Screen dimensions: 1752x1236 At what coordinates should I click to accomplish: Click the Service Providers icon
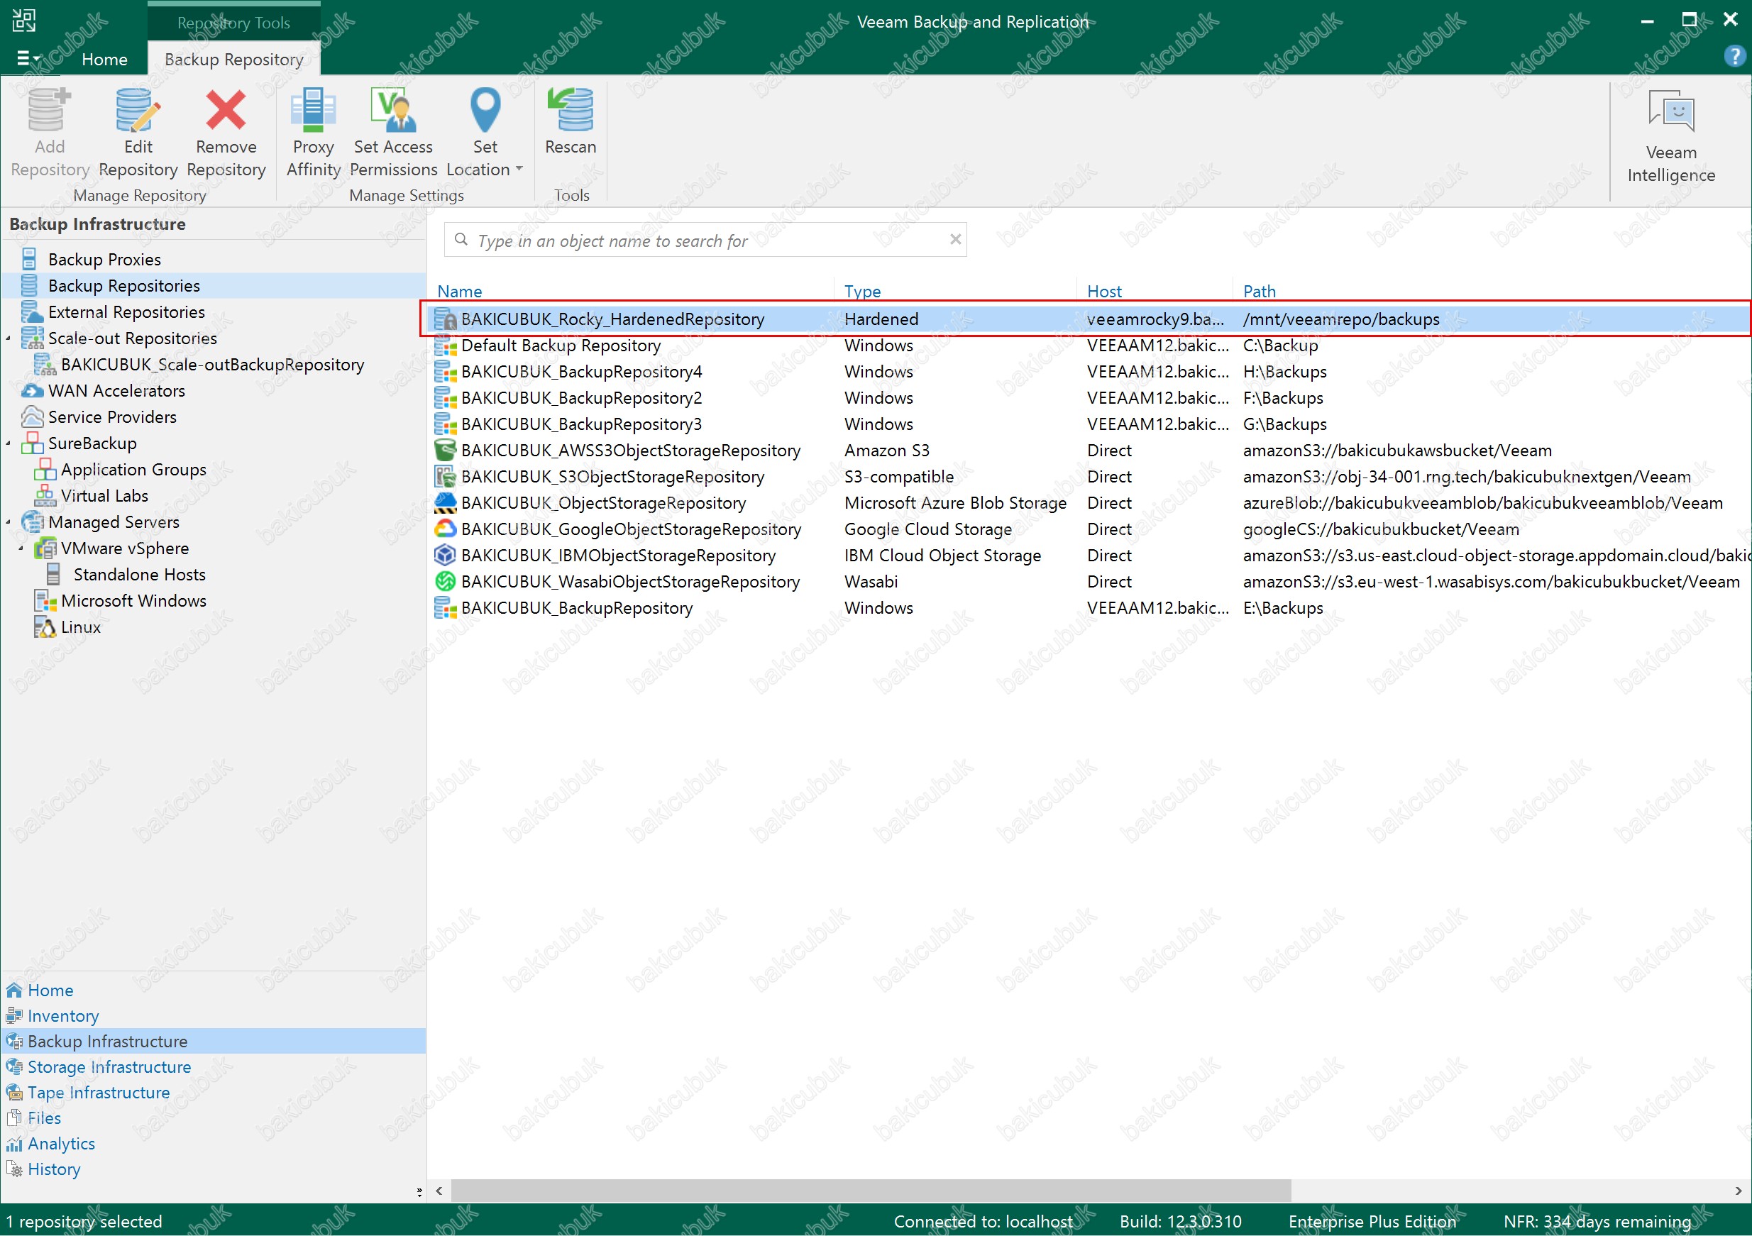click(x=32, y=417)
